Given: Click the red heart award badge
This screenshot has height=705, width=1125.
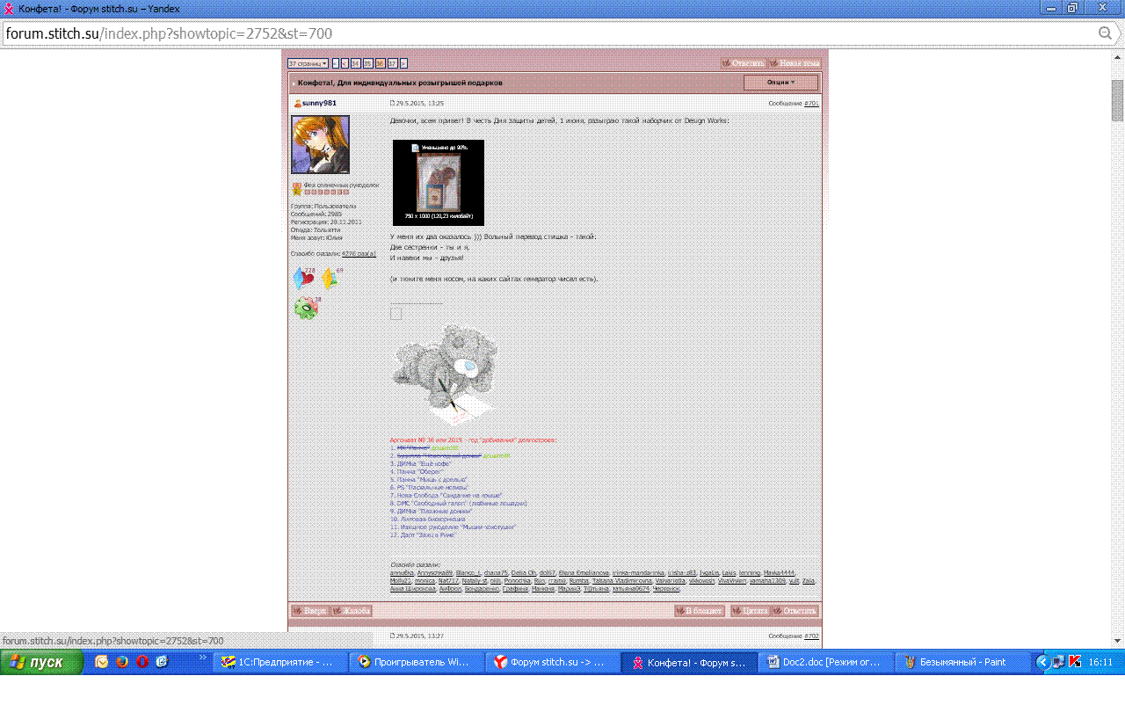Looking at the screenshot, I should [303, 280].
